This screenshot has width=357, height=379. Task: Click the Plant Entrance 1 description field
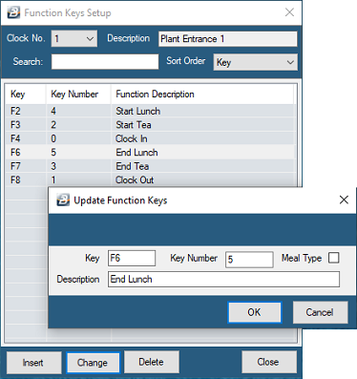point(228,39)
